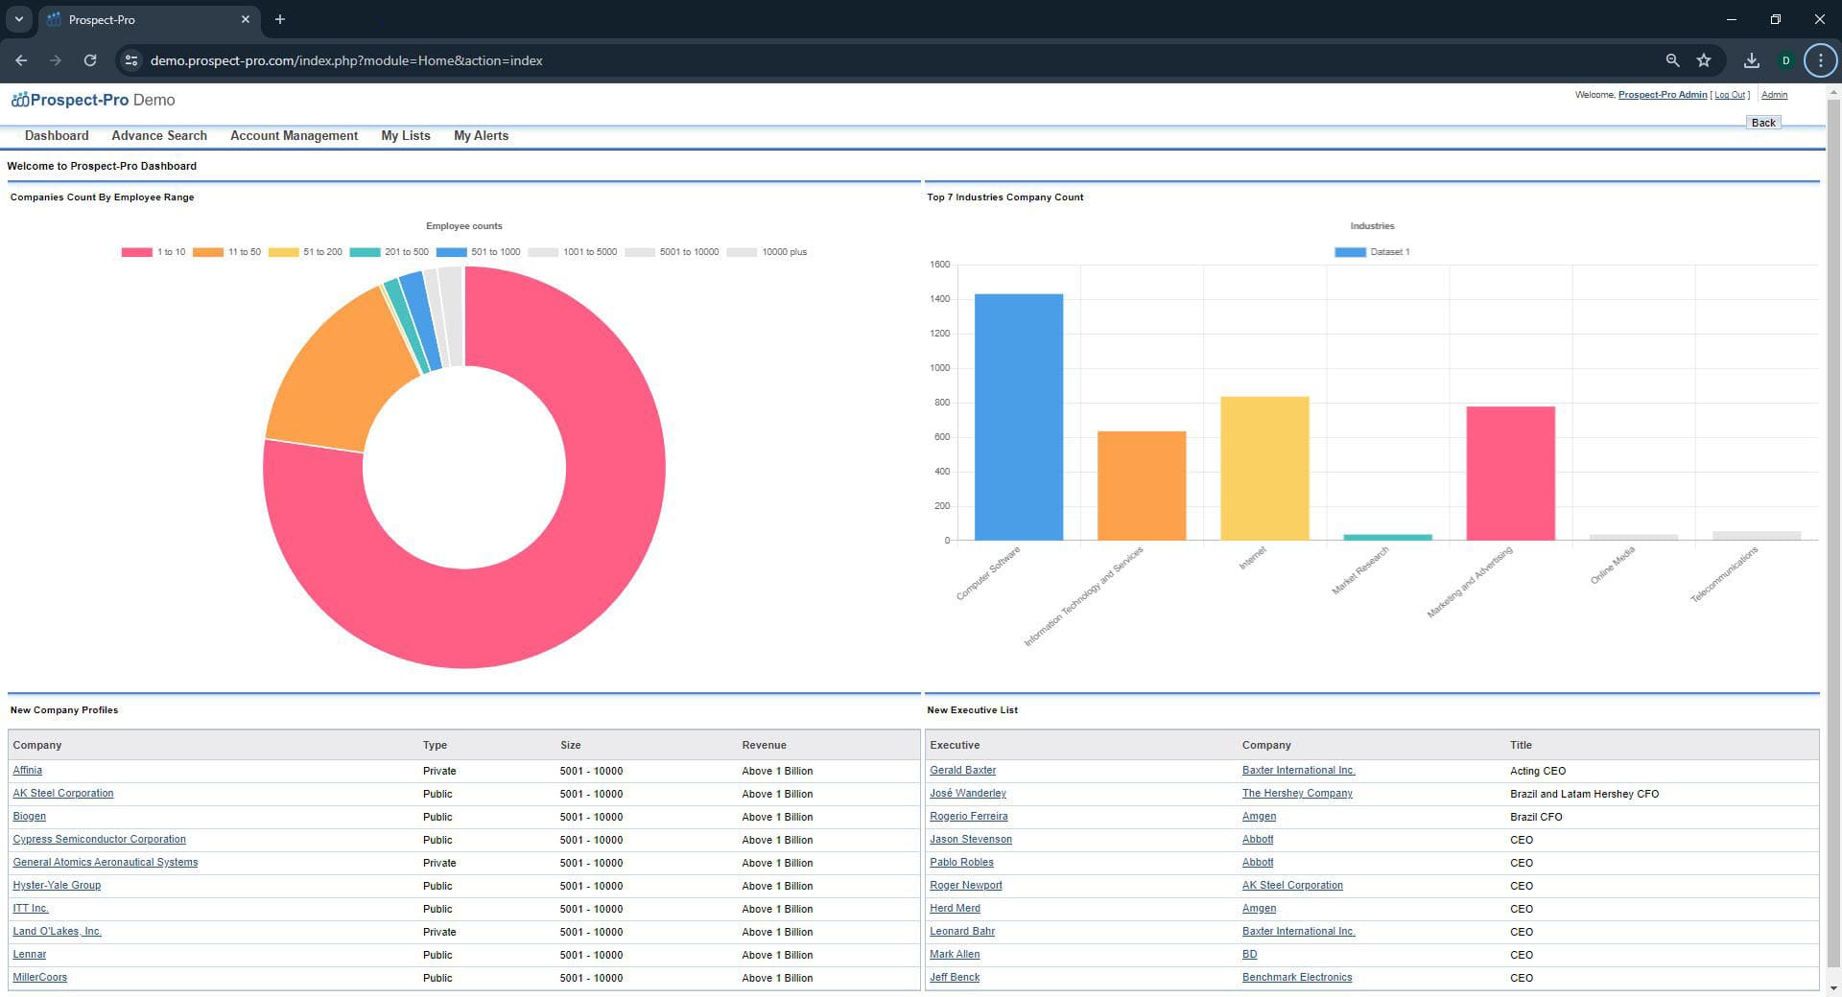
Task: Open the Dashboard menu
Action: click(x=57, y=136)
